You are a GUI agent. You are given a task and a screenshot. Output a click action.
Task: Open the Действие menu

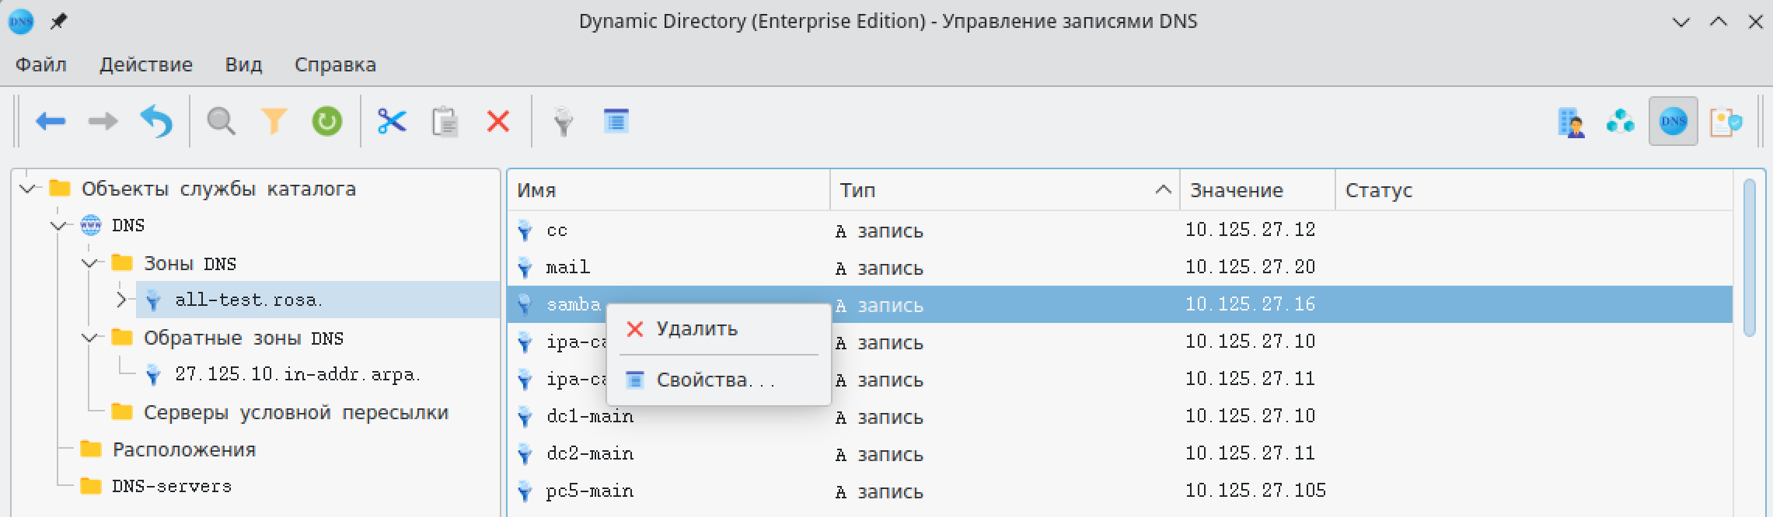tap(145, 64)
